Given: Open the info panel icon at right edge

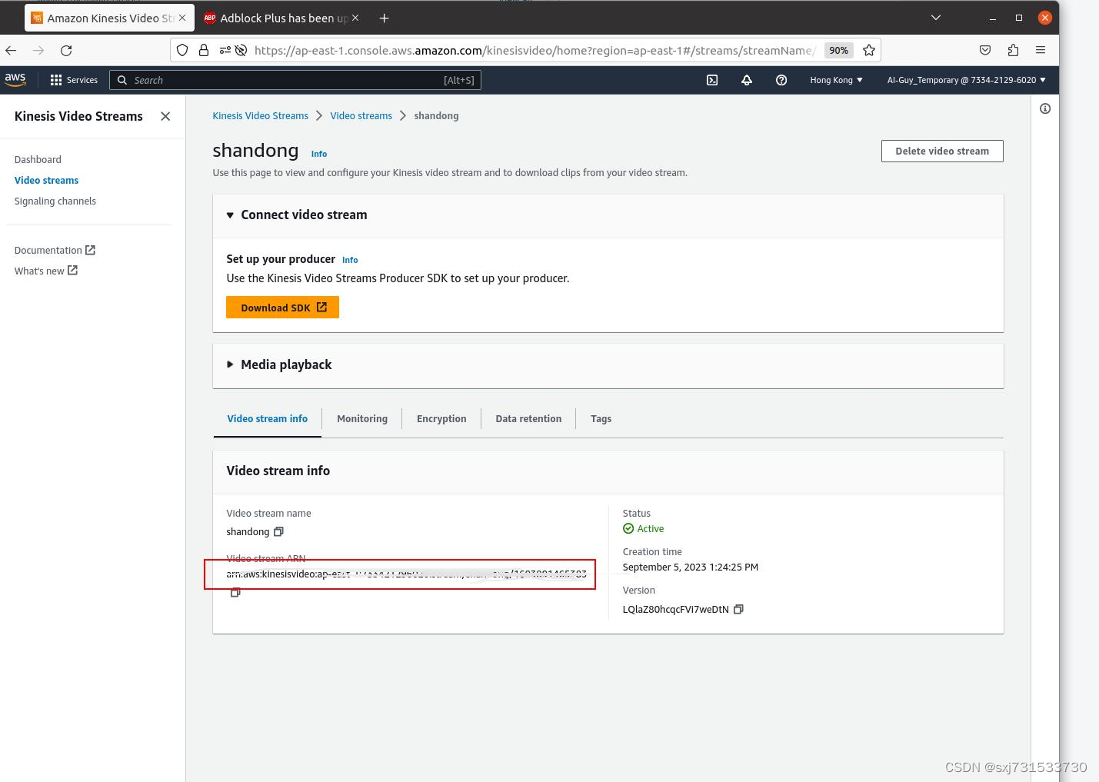Looking at the screenshot, I should click(x=1045, y=108).
